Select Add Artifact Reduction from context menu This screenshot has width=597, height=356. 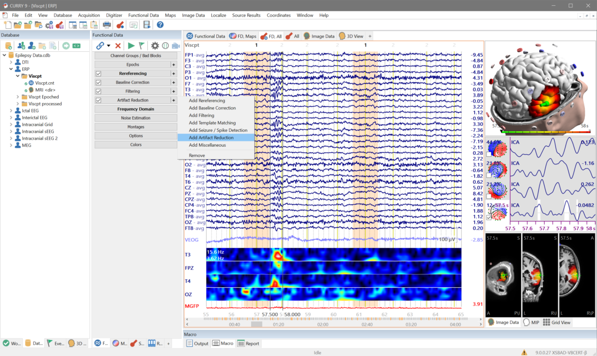(211, 138)
